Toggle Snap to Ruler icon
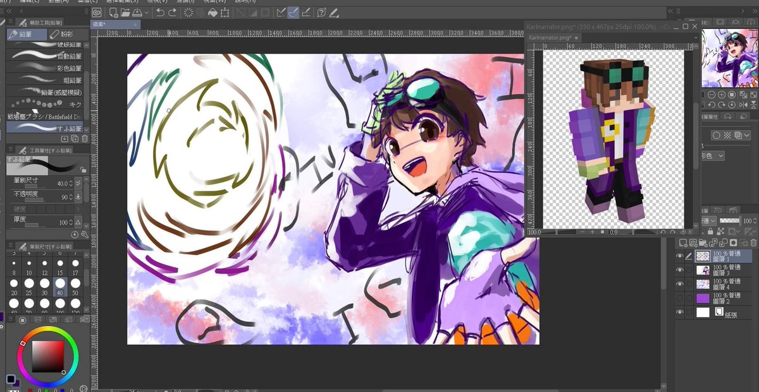Viewport: 759px width, 392px height. pos(280,12)
